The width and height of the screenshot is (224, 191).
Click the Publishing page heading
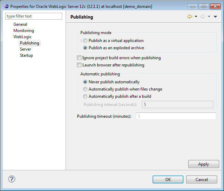(x=82, y=17)
